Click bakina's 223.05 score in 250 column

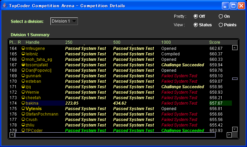coord(72,103)
